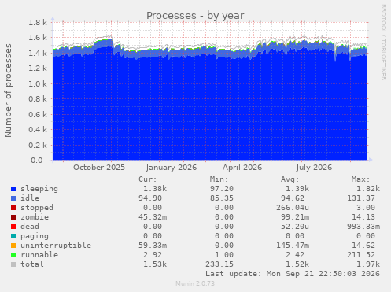Click the 'Max:' column header
The height and width of the screenshot is (292, 391).
coord(360,179)
